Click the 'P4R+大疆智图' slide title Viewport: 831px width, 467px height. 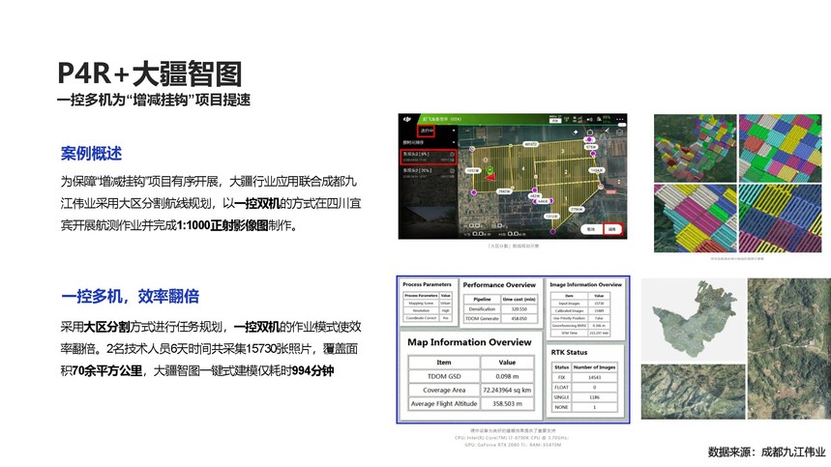coord(149,73)
